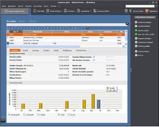This screenshot has width=159, height=127.
Task: Filter customers by letter S
Action: coord(63,28)
